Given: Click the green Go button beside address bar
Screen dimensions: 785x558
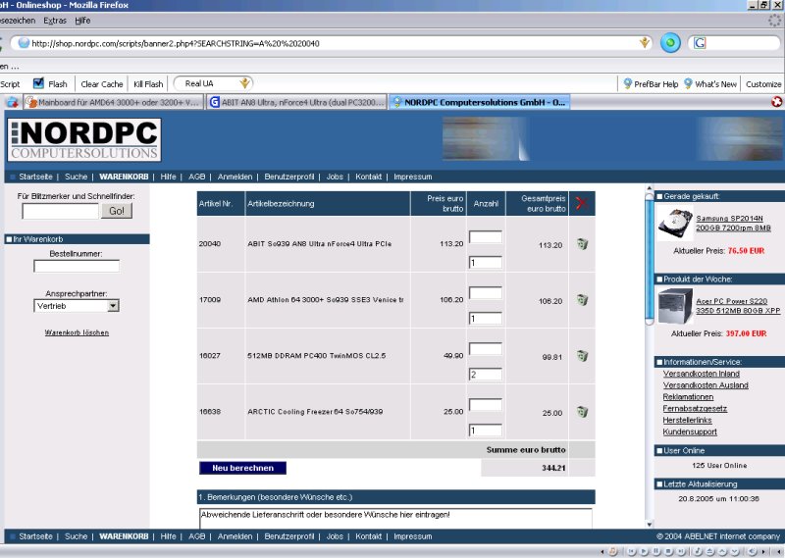Looking at the screenshot, I should pos(670,43).
